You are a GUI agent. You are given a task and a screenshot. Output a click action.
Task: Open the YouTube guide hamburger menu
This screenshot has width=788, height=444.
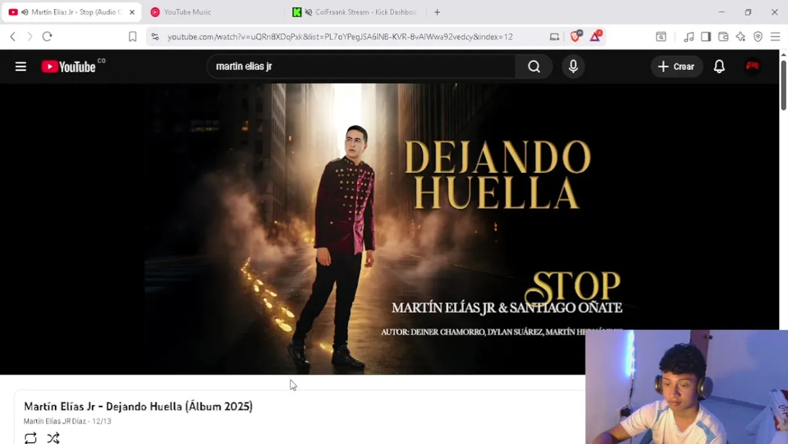click(x=20, y=67)
